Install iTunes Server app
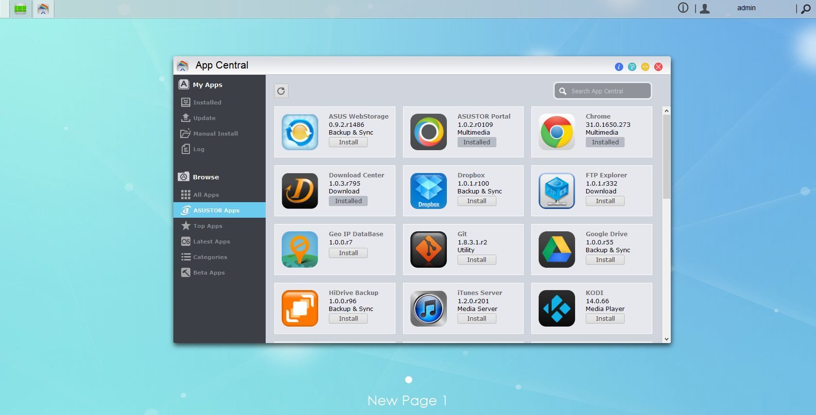The height and width of the screenshot is (415, 816). [476, 319]
